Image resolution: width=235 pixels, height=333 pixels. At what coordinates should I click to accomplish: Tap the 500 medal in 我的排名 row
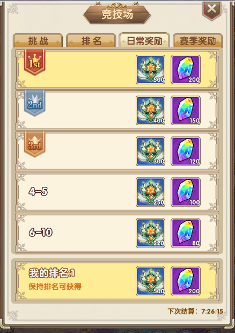pyautogui.click(x=150, y=281)
